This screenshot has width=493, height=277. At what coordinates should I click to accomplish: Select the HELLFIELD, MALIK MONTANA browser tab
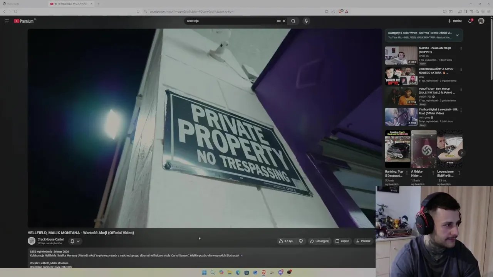point(71,4)
